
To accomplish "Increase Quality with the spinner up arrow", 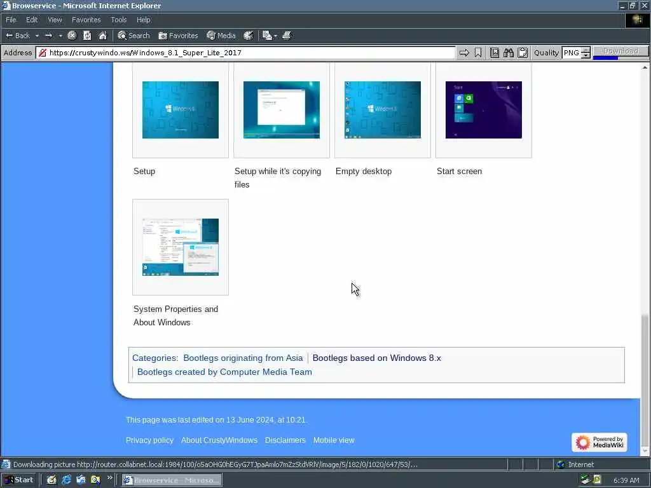I will 586,50.
